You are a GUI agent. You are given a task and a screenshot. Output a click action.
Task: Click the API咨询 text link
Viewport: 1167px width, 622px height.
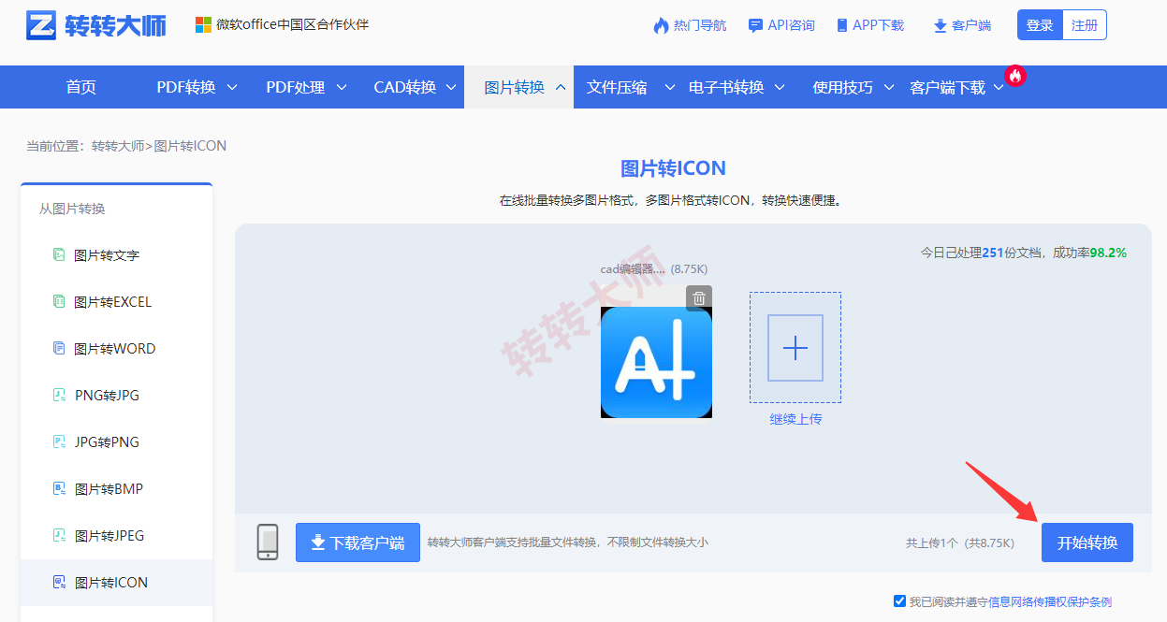(x=792, y=25)
